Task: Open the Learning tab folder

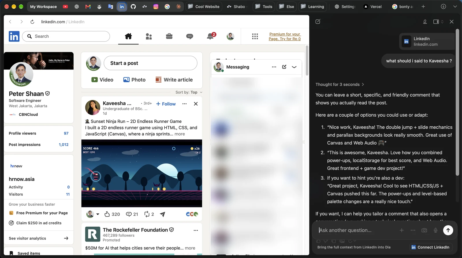Action: (312, 7)
